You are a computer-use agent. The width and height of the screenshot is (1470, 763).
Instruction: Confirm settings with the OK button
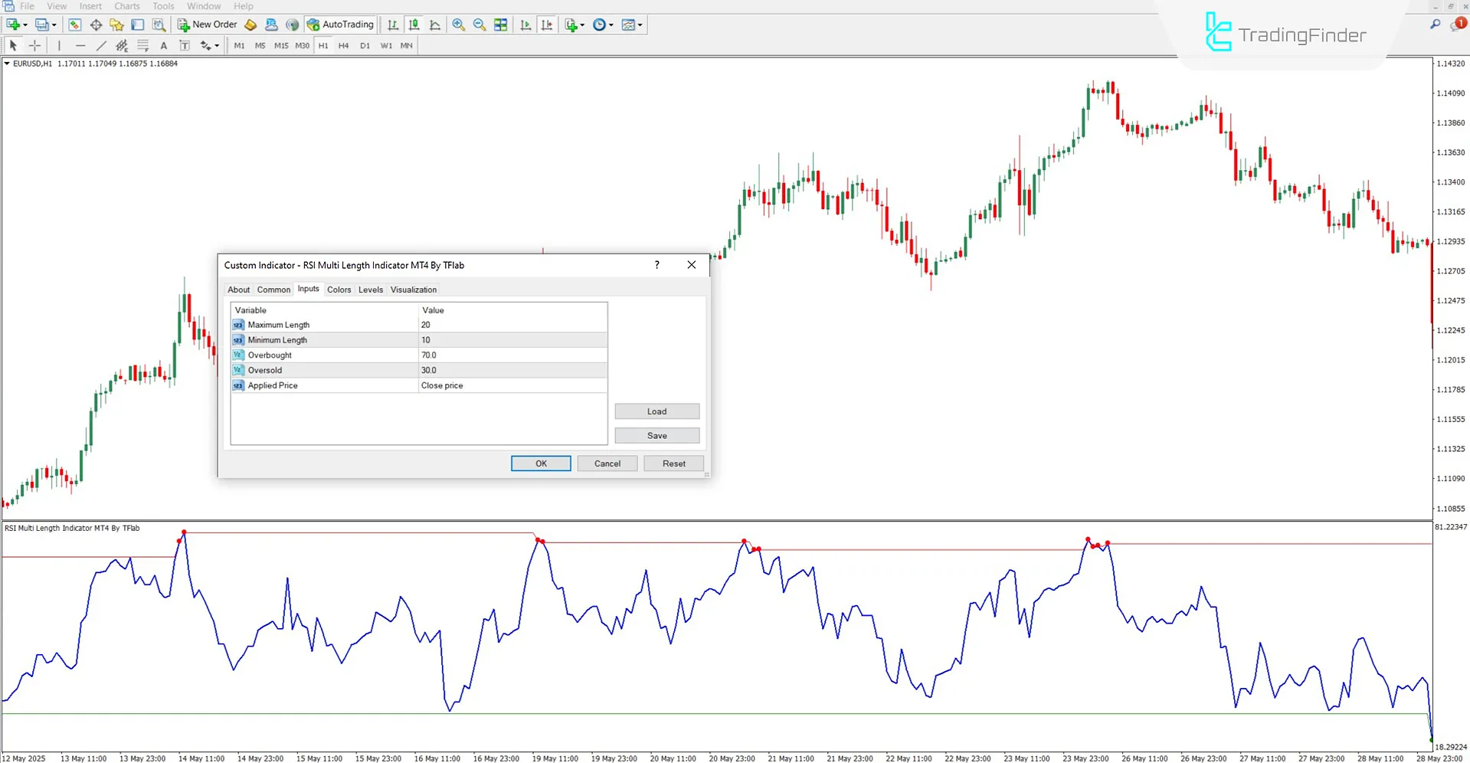click(540, 463)
